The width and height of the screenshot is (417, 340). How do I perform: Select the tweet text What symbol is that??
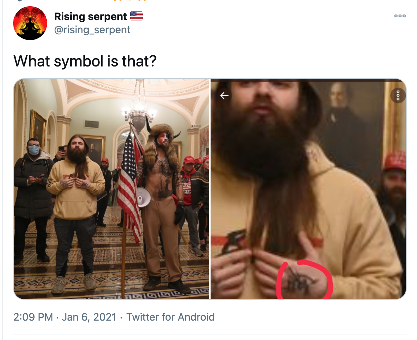(x=85, y=61)
